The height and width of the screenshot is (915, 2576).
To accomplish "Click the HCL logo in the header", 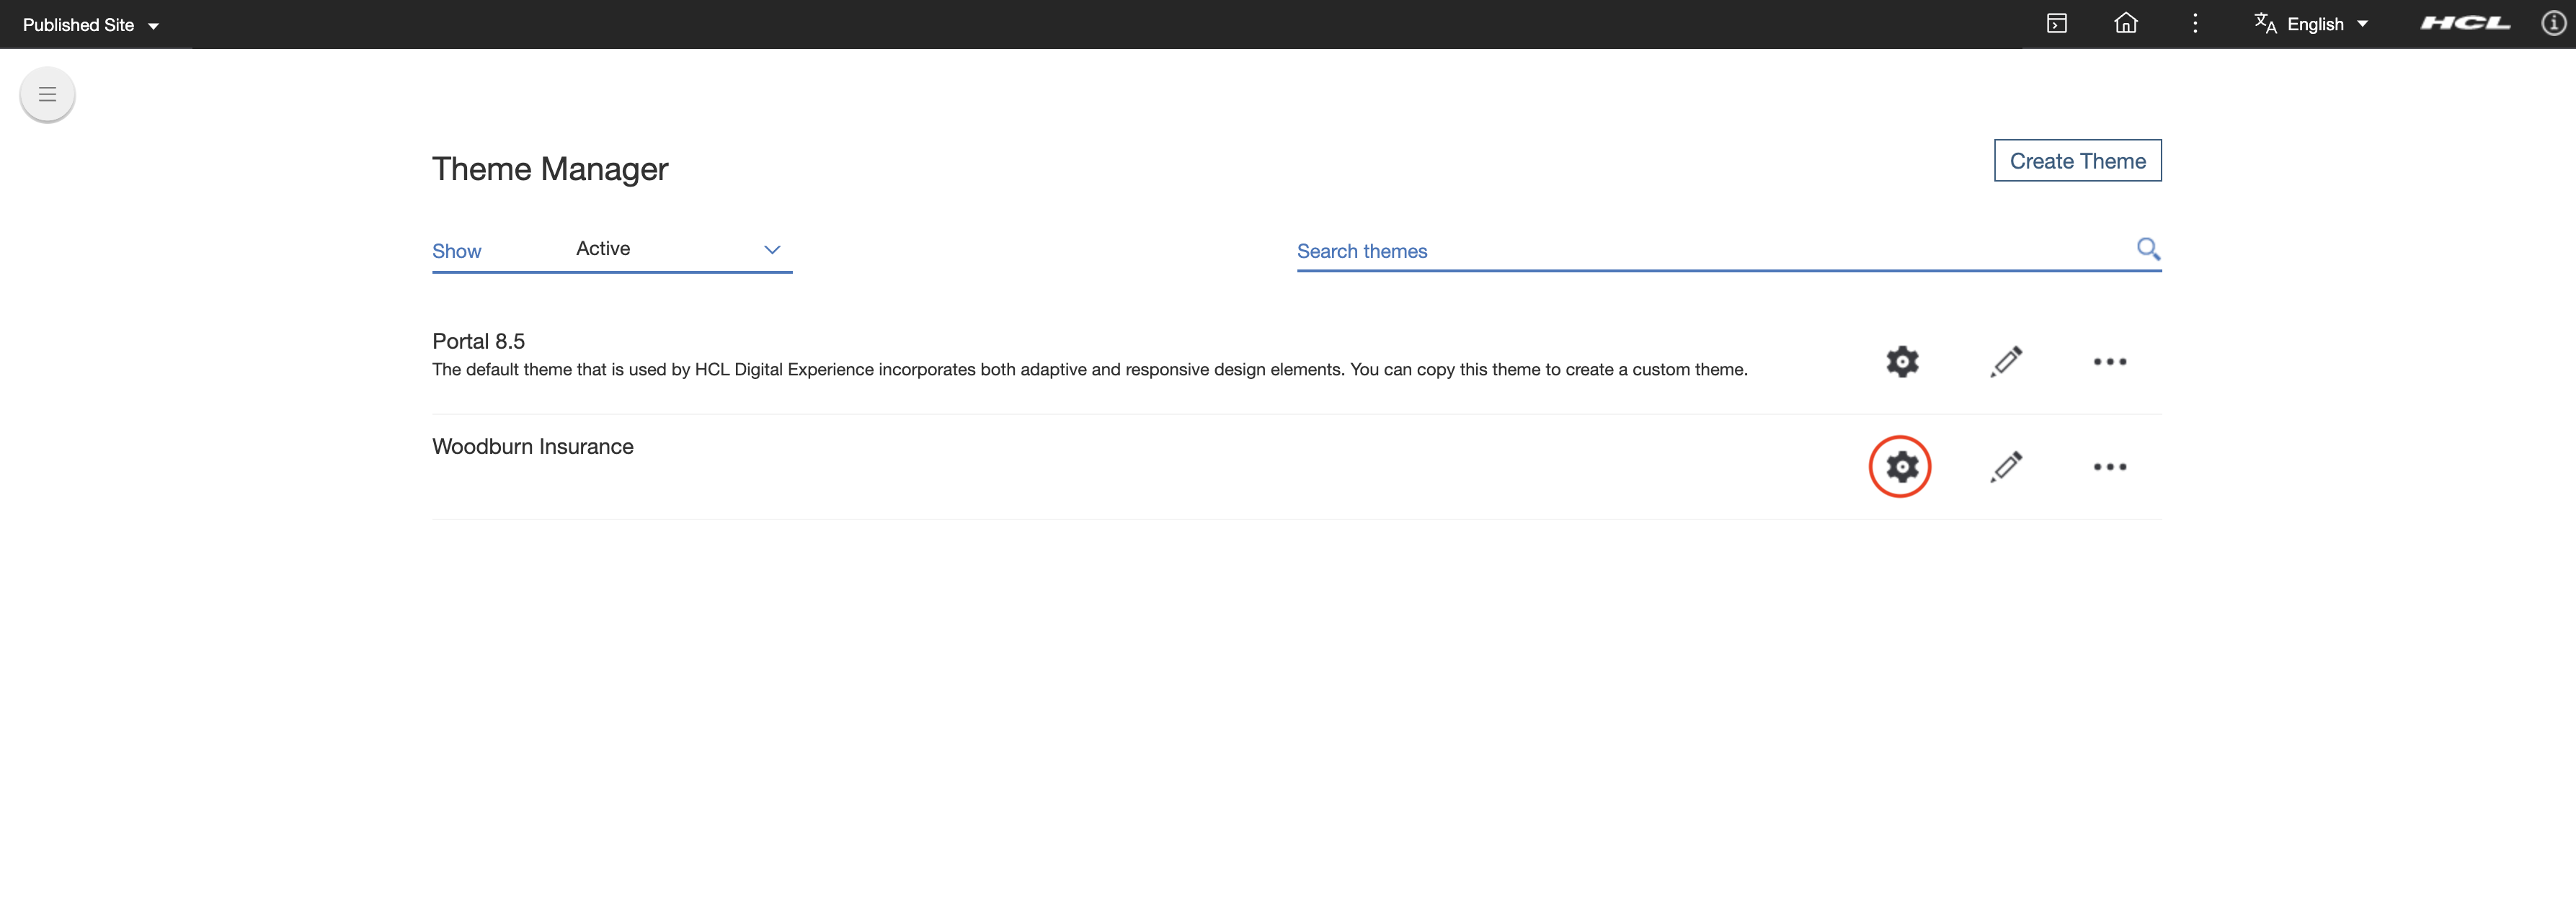I will 2464,23.
